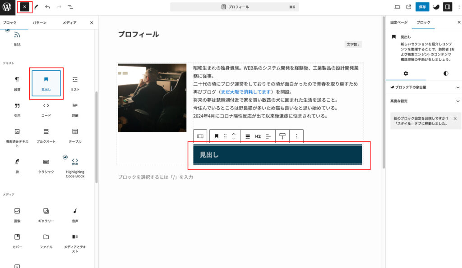Expand the 高度な設定 panel
The image size is (462, 268).
click(x=424, y=101)
